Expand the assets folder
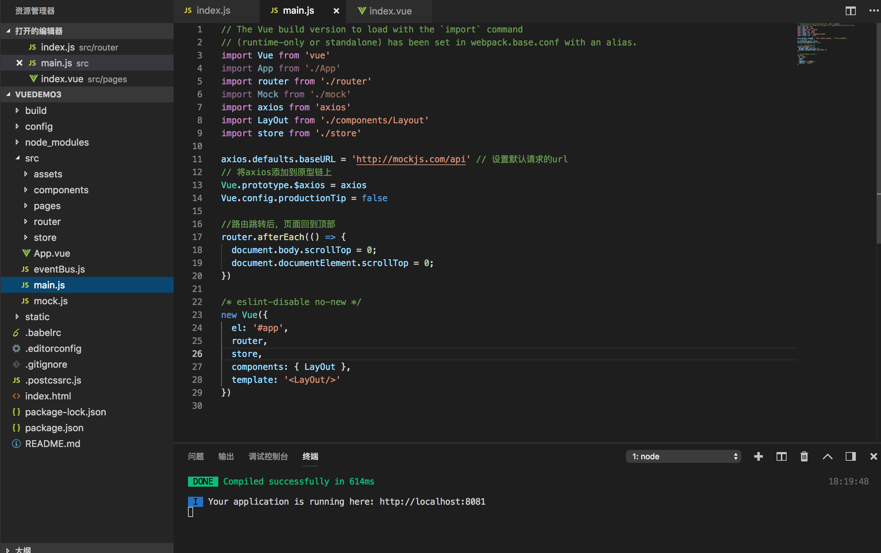The image size is (881, 553). (26, 174)
